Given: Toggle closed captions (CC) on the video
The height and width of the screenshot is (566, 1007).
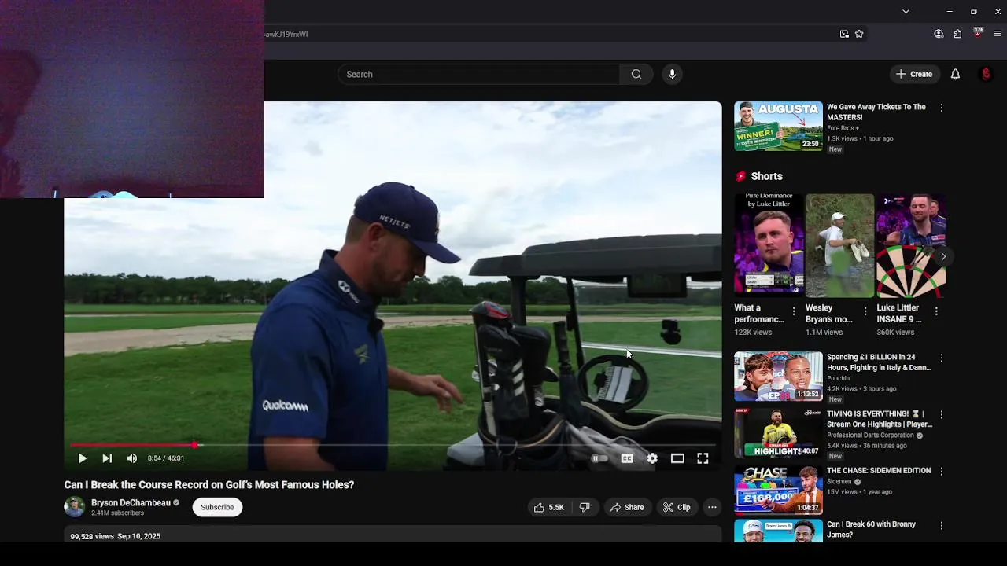Looking at the screenshot, I should click(627, 458).
